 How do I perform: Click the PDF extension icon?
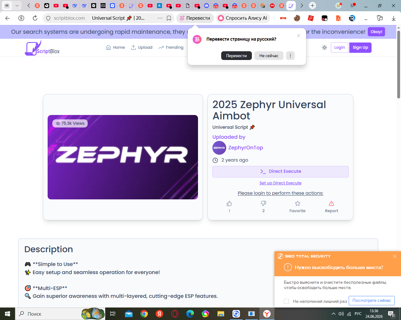[x=338, y=18]
